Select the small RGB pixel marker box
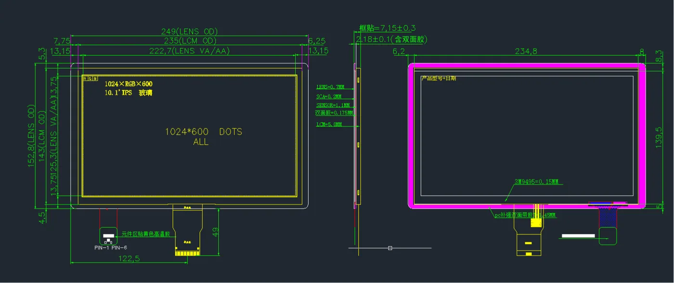 [x=90, y=78]
